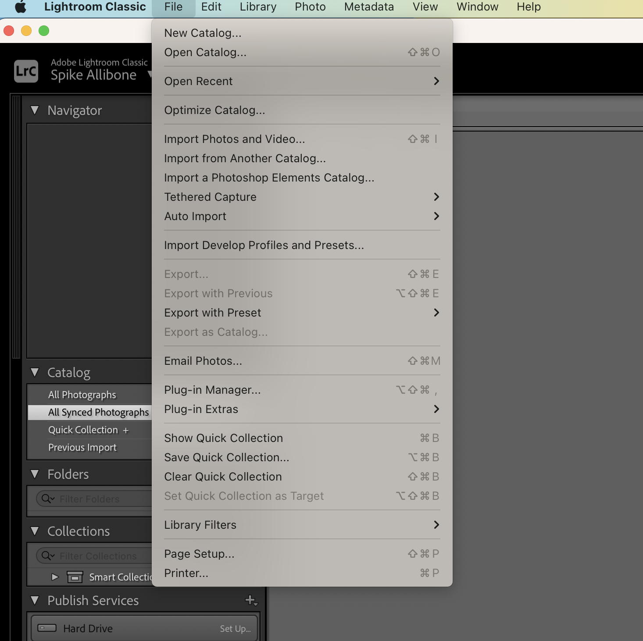Click the Filter Folders search icon
Viewport: 643px width, 641px height.
point(47,499)
